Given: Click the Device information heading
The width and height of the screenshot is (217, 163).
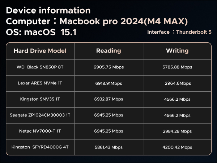Looking at the screenshot, I should (x=48, y=11).
